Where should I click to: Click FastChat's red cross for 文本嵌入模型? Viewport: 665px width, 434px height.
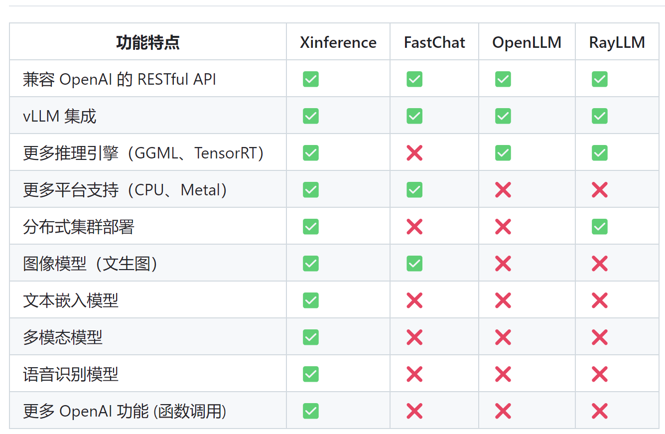(x=414, y=300)
